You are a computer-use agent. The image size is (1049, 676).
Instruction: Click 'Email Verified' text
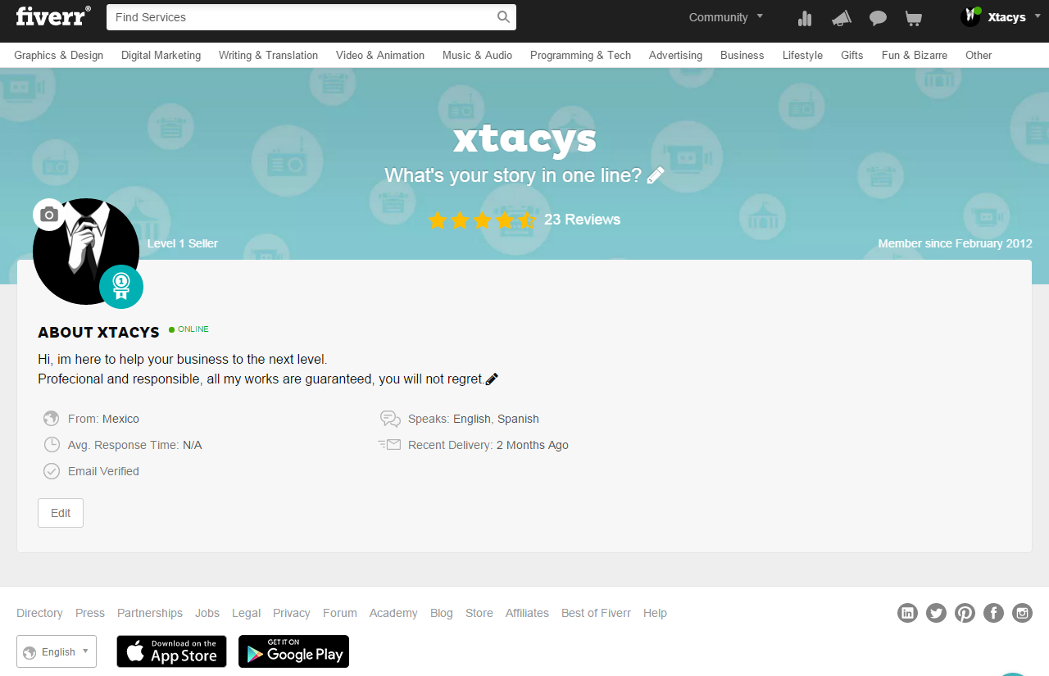104,471
